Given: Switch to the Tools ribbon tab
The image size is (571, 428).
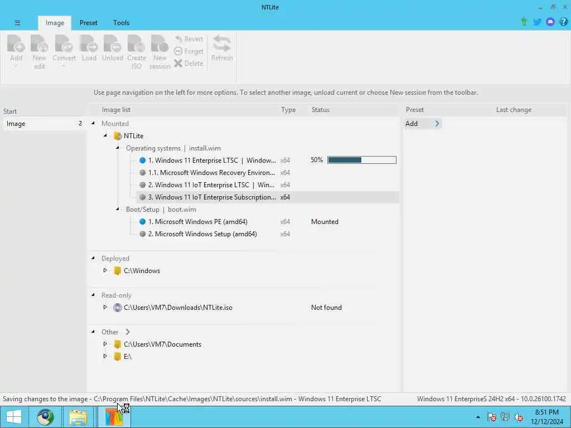Looking at the screenshot, I should click(121, 22).
